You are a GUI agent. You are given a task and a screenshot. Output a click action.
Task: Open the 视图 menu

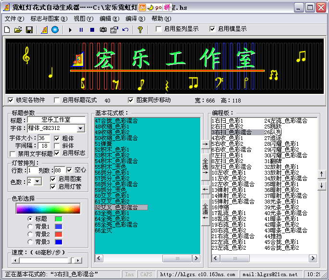tap(83, 19)
